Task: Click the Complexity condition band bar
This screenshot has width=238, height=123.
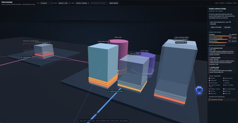Action: [223, 36]
